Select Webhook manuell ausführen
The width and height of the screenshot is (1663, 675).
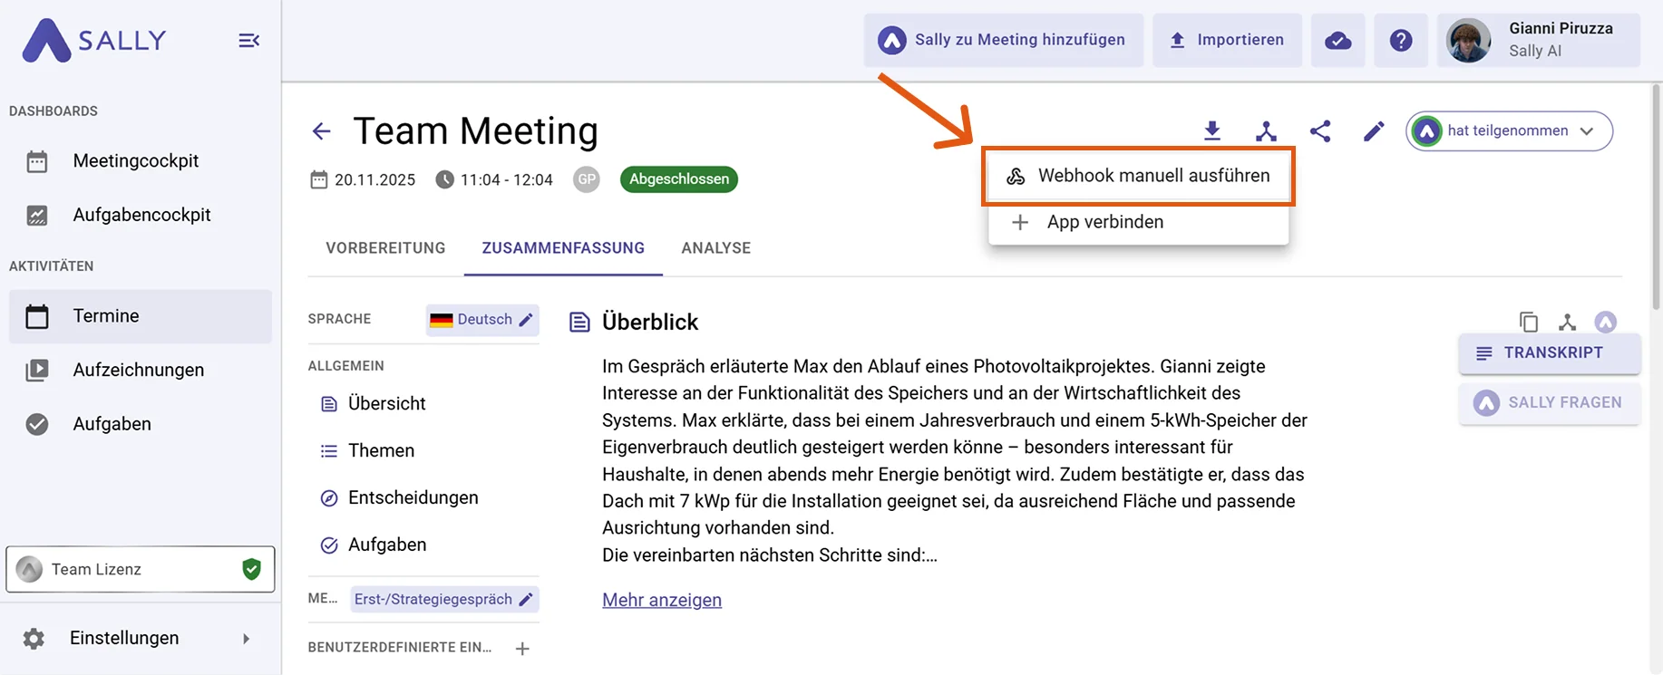(x=1138, y=176)
